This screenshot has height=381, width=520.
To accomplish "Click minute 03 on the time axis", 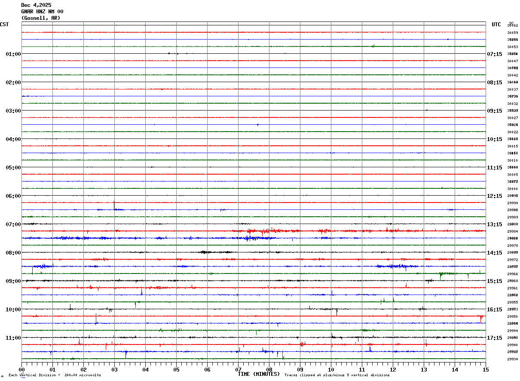I will [114, 369].
